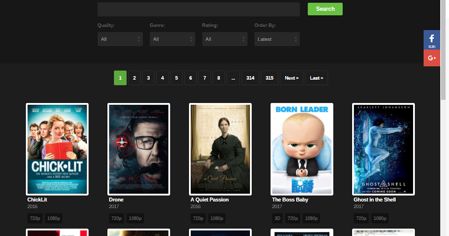Select 3D for The Boss Baby

coord(278,218)
